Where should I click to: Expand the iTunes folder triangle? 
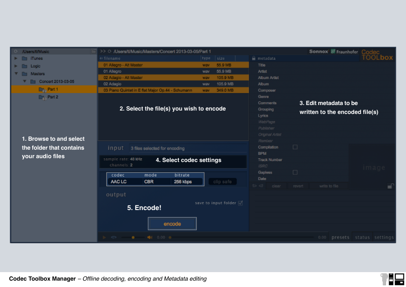(16, 58)
